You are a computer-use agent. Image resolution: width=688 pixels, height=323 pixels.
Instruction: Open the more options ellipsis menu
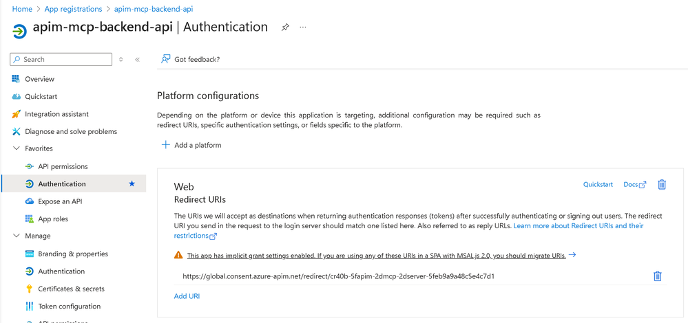[303, 27]
